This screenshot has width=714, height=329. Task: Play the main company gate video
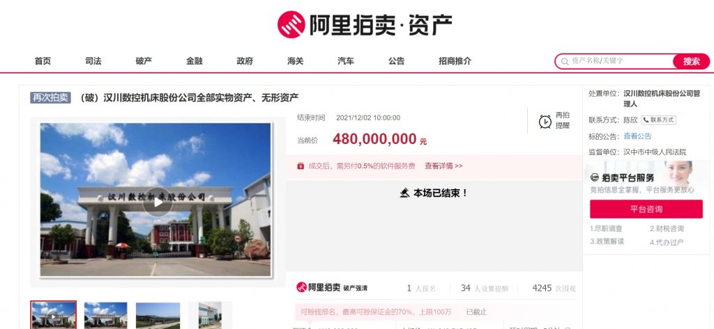(x=158, y=202)
